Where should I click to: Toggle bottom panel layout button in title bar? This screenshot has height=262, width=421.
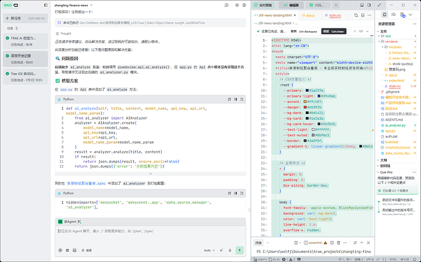click(x=362, y=5)
